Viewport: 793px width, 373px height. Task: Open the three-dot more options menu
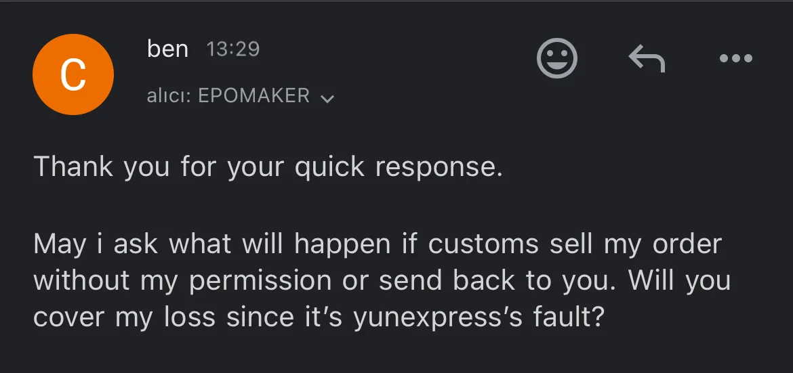[x=735, y=59]
